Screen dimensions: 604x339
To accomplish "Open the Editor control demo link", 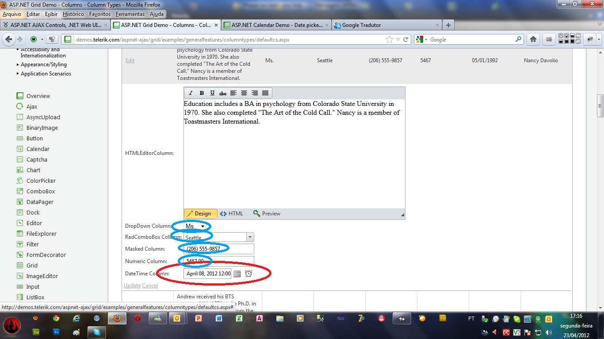I will (x=34, y=223).
